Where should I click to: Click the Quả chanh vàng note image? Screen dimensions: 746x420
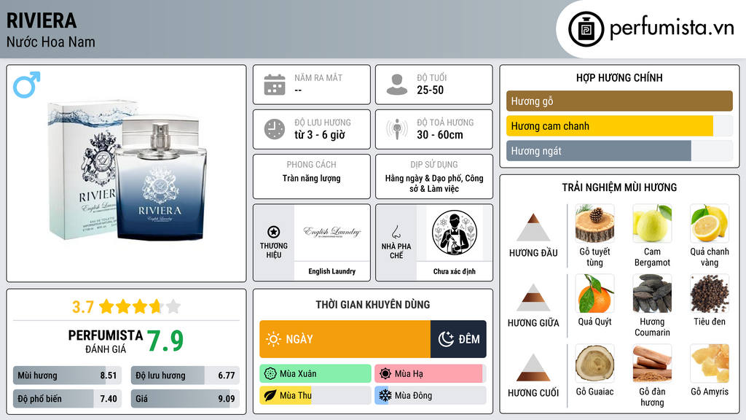point(710,224)
